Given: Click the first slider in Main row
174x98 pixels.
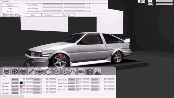Looking at the screenshot, I should tap(28, 79).
